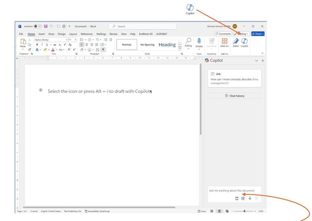Toggle Italic formatting
The width and height of the screenshot is (312, 221).
point(42,45)
